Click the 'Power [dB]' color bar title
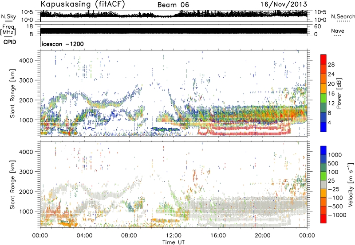Viewport: 355px width, 245px height. [x=339, y=93]
